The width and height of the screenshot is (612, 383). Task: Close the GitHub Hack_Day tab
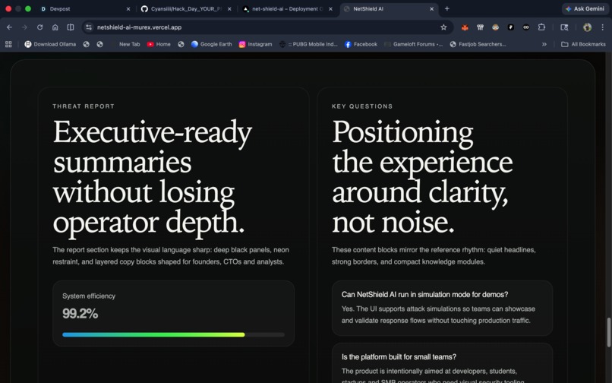(x=229, y=8)
